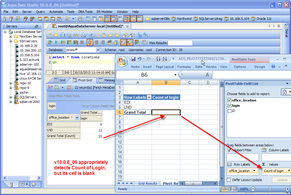Switch to Excel Formulas ribbon tab

point(184,67)
